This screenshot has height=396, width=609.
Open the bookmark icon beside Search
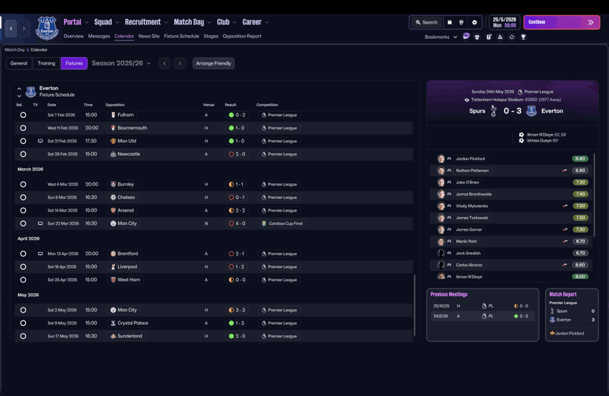449,23
